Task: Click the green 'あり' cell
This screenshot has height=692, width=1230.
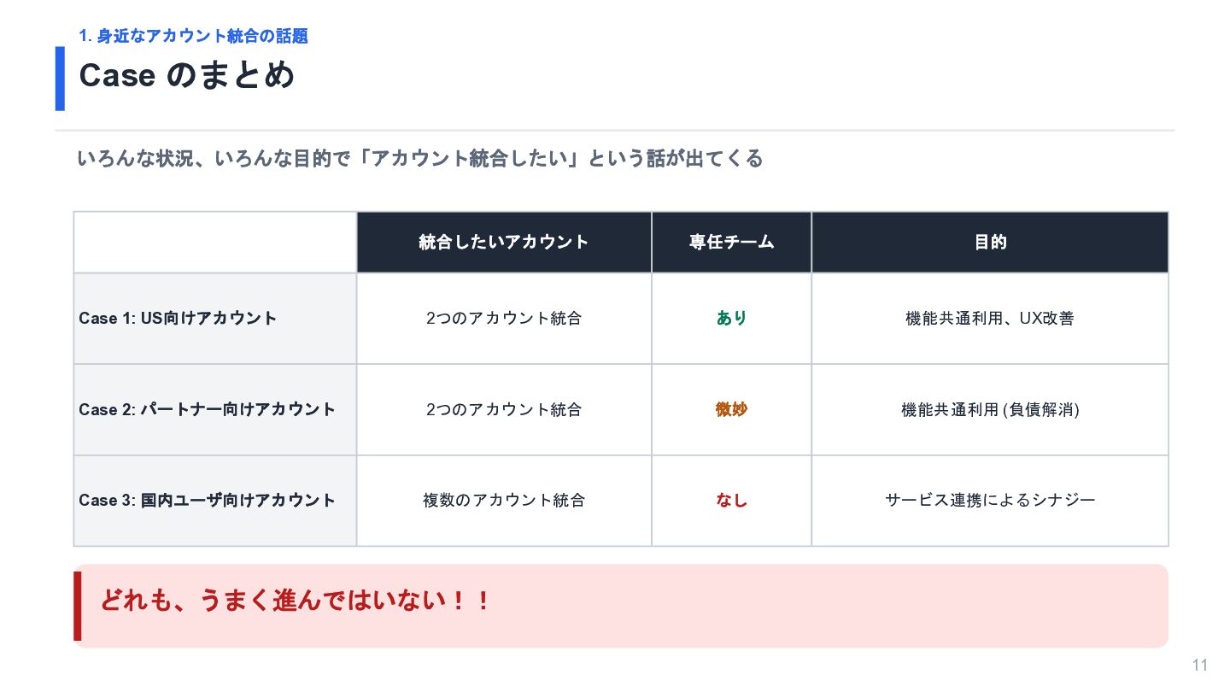Action: tap(731, 318)
